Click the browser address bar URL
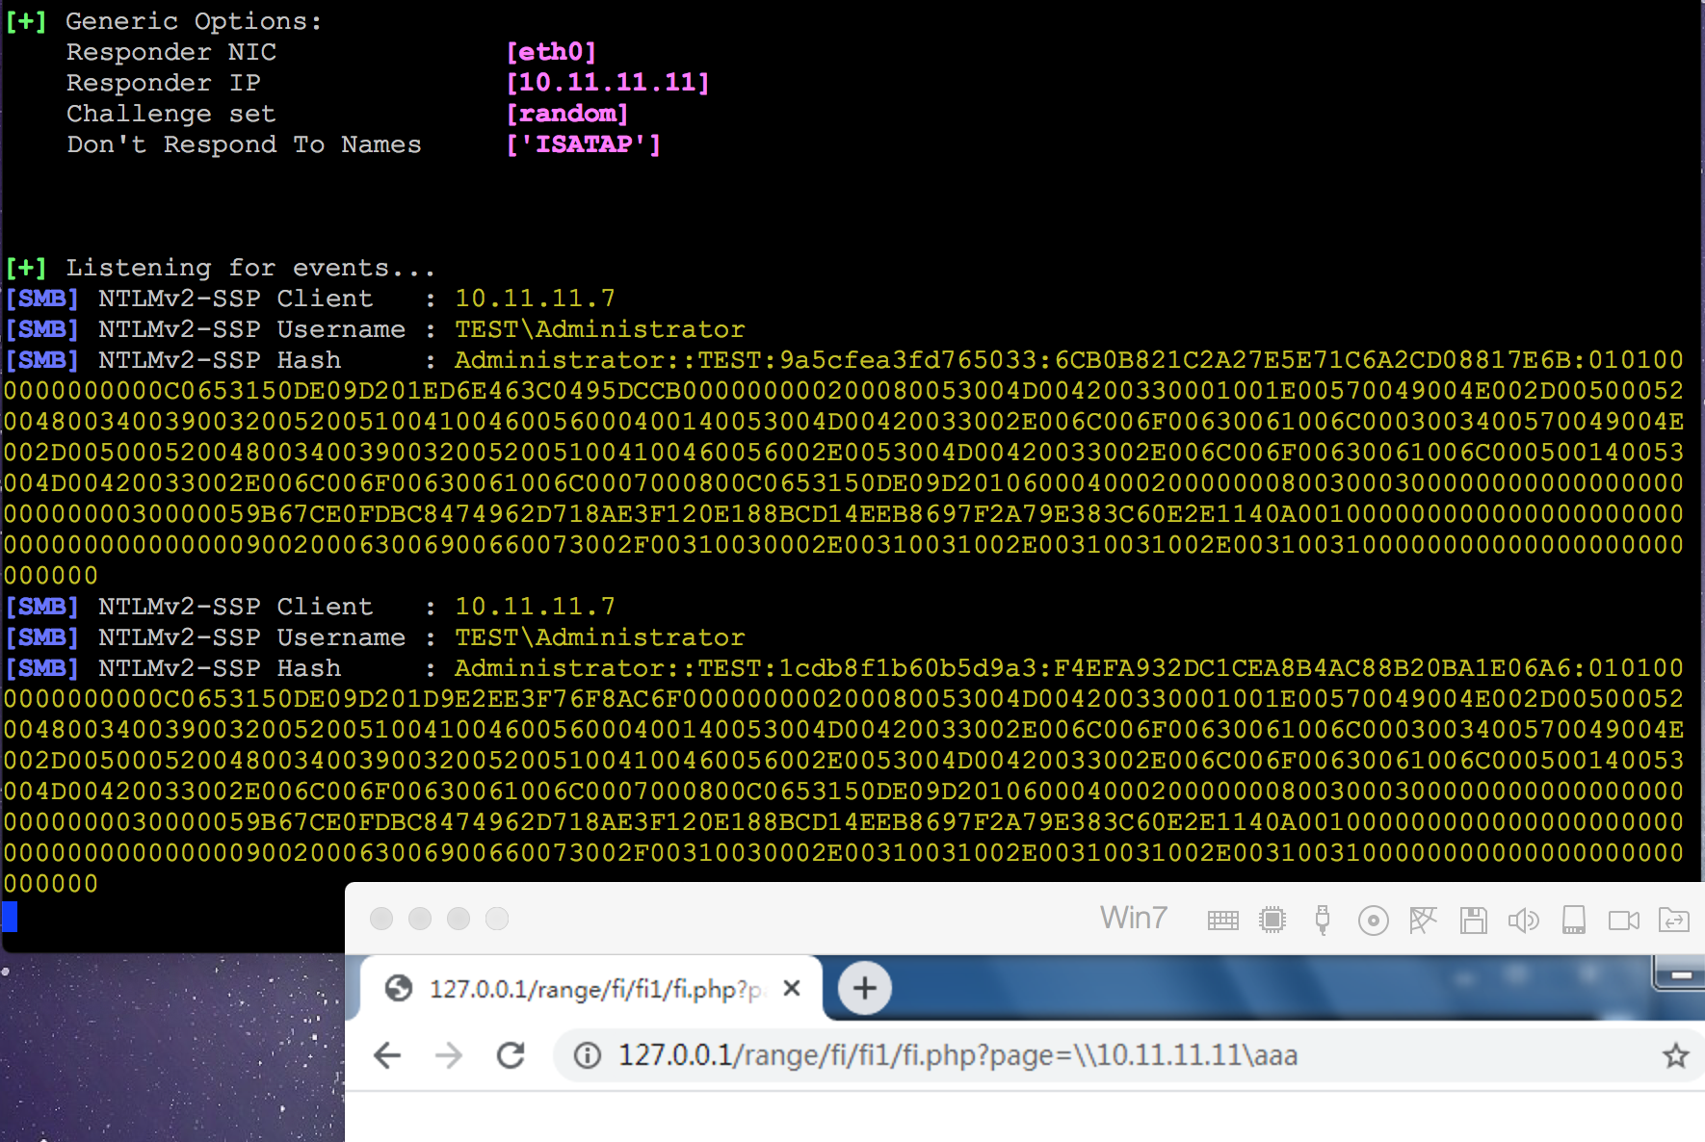Viewport: 1705px width, 1142px height. 957,1055
